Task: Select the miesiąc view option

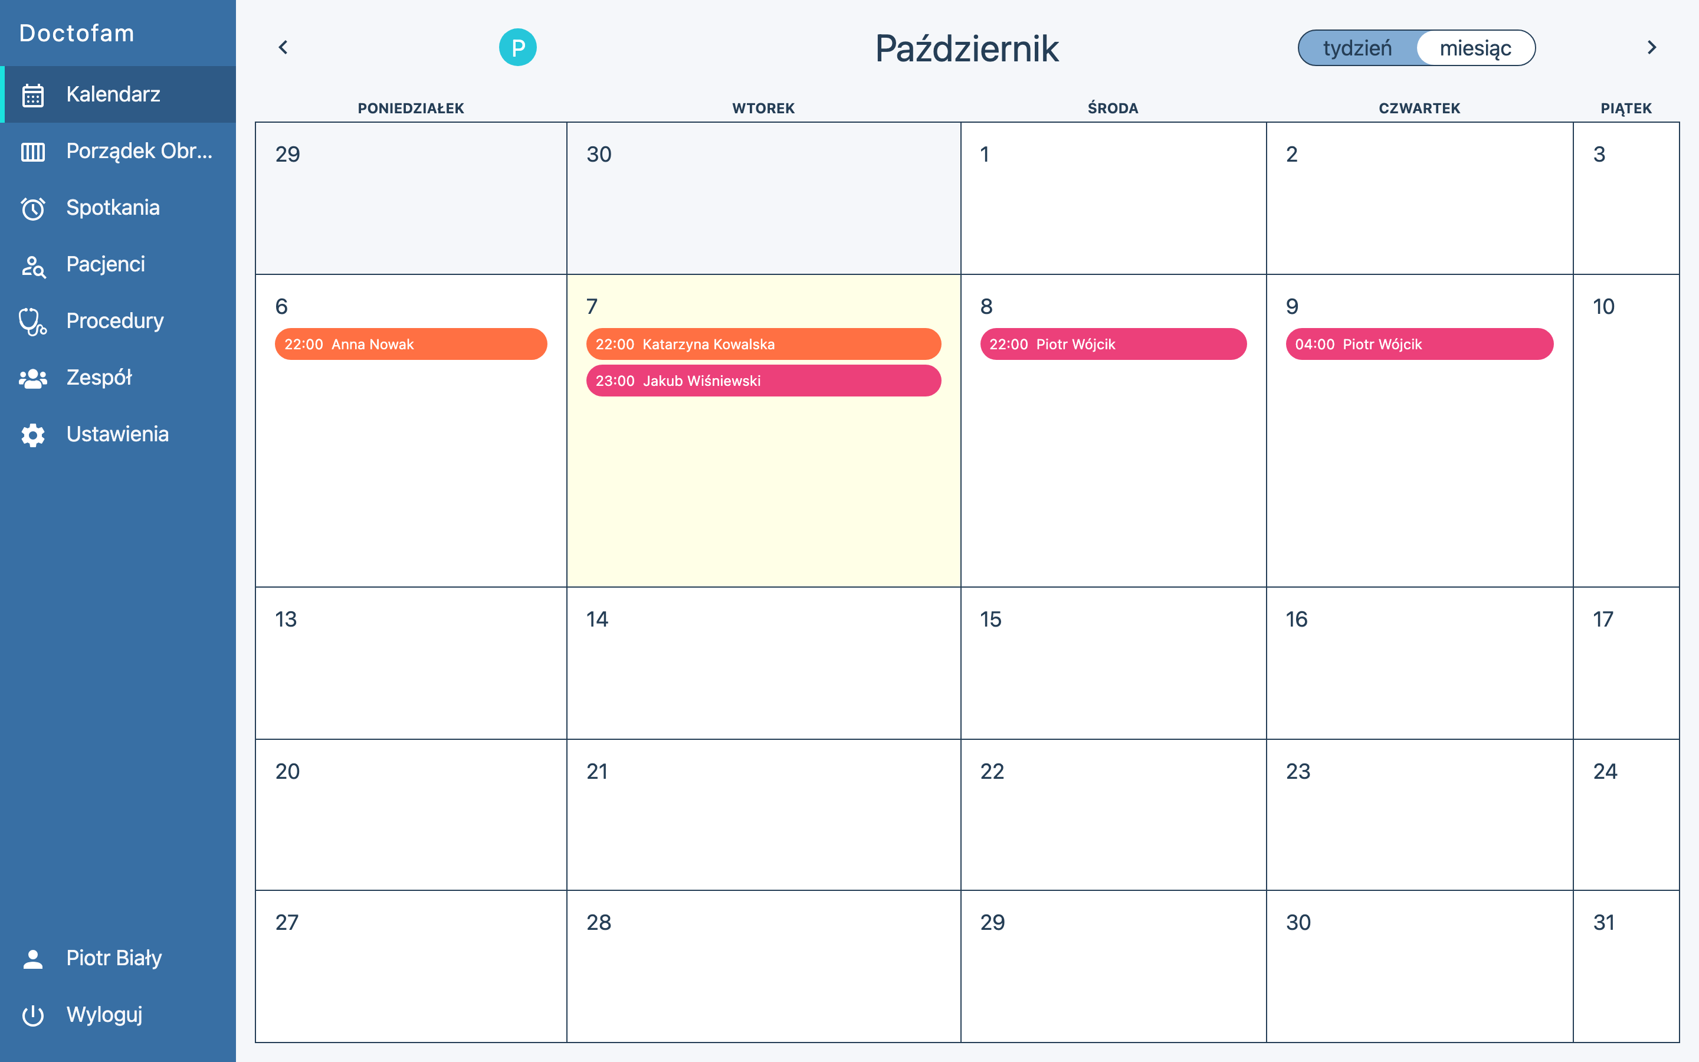Action: (x=1475, y=48)
